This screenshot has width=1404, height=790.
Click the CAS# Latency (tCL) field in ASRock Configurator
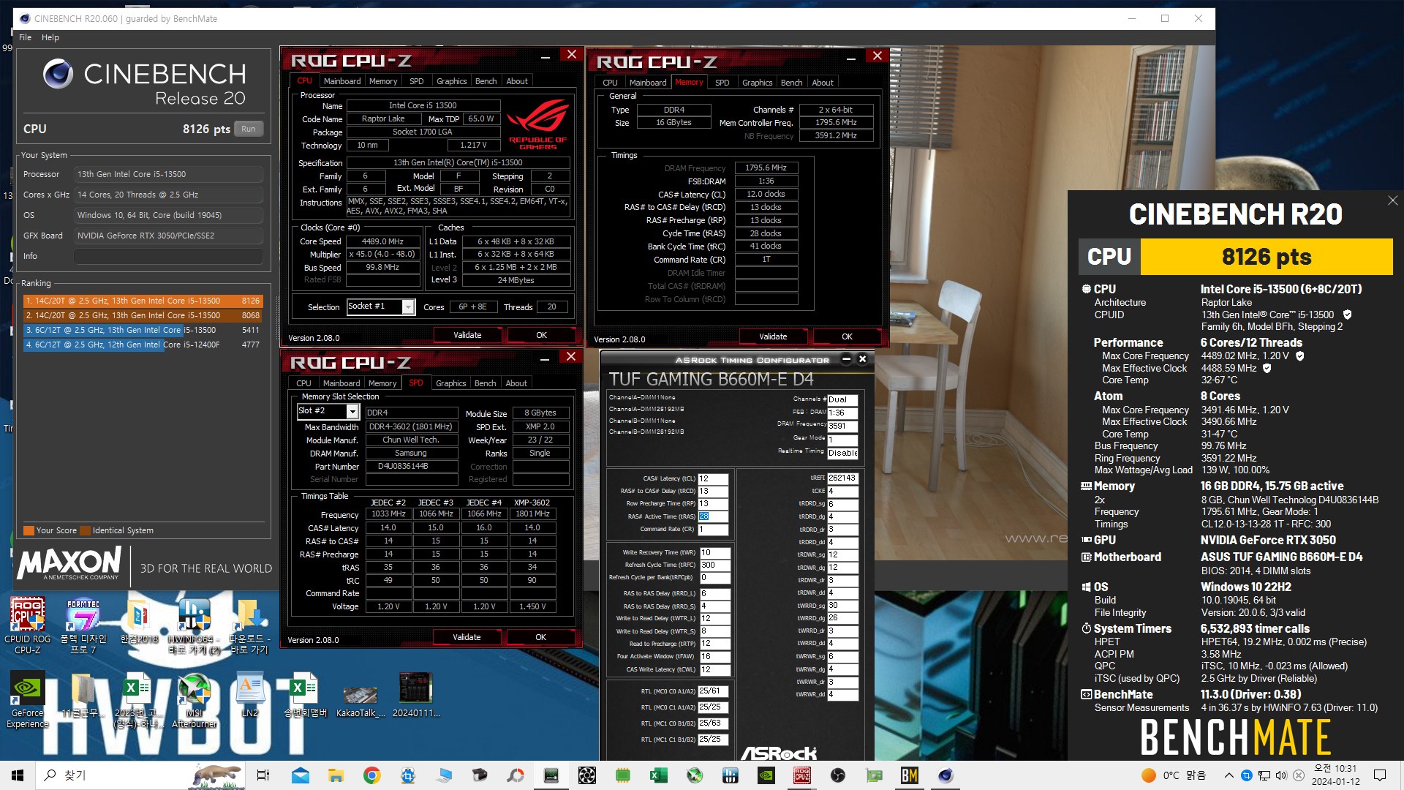713,478
